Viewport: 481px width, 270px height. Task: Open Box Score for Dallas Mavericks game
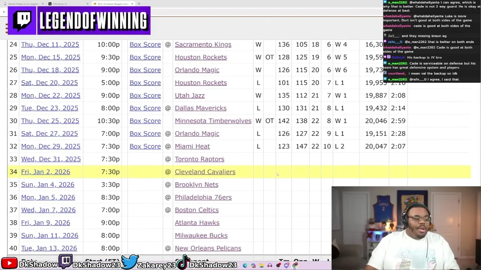[x=145, y=108]
